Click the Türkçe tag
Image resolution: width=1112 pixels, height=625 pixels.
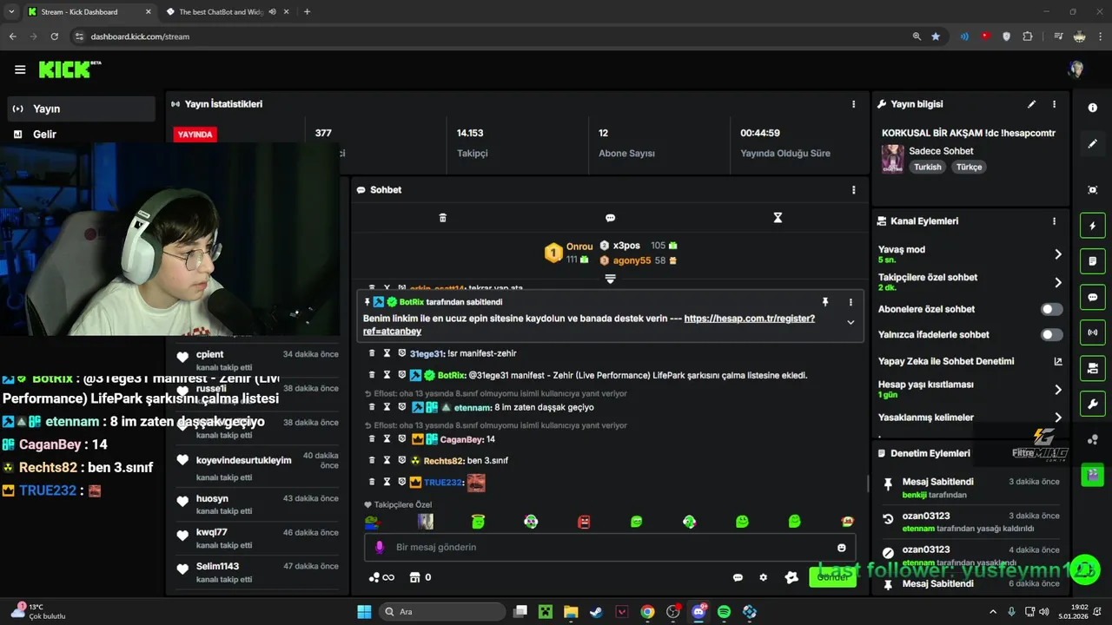[x=969, y=167]
